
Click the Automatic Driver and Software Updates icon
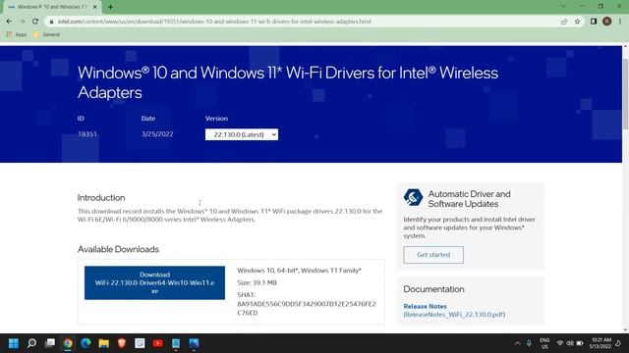pyautogui.click(x=413, y=197)
